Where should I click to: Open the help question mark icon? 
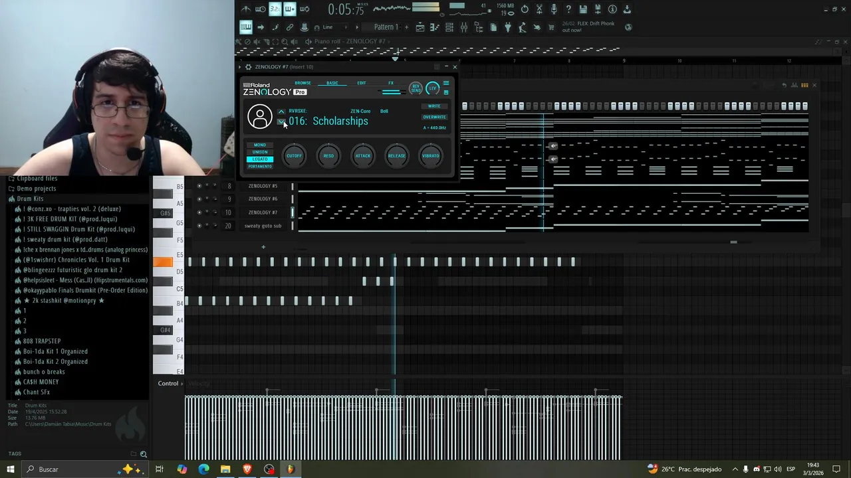point(568,9)
